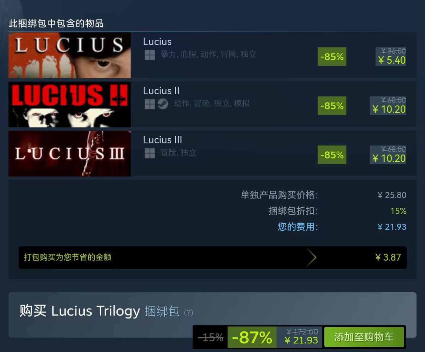This screenshot has height=352, width=425.
Task: Click the SteamOS icon under Lucius II
Action: coord(163,104)
